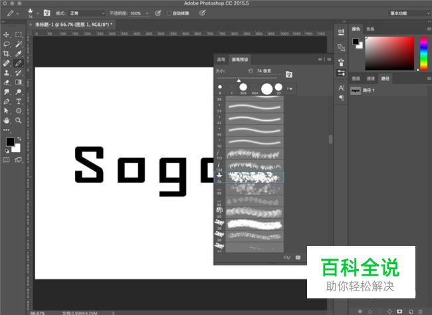The width and height of the screenshot is (432, 315).
Task: Select the highlighted star scatter brush preset
Action: pos(249,177)
